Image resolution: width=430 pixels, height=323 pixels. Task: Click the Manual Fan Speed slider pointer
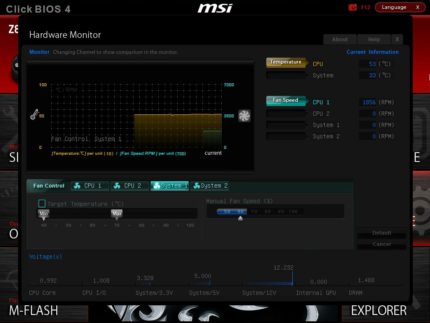coord(240,218)
